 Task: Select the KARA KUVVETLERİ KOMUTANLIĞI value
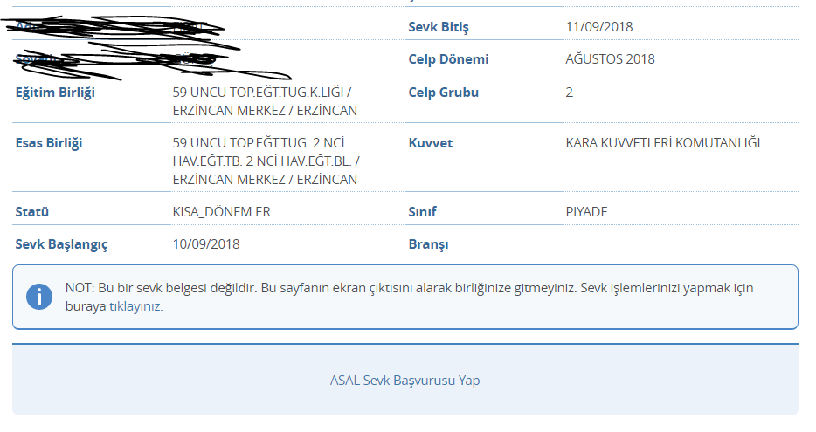coord(663,143)
